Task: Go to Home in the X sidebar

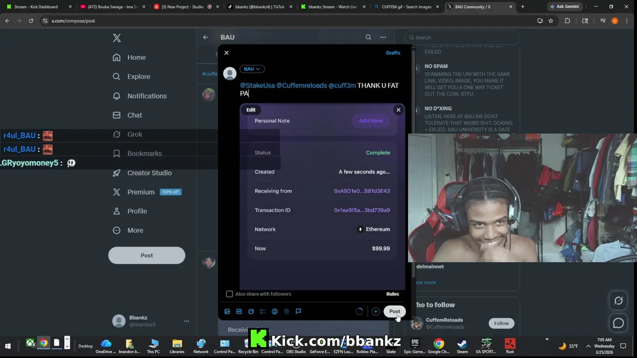Action: click(129, 57)
